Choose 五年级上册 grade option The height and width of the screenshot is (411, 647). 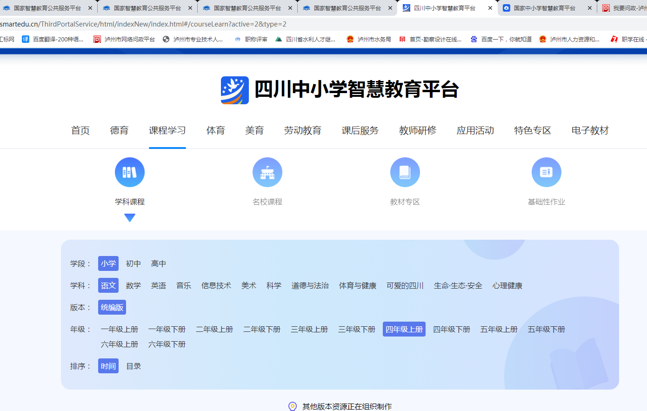tap(499, 329)
